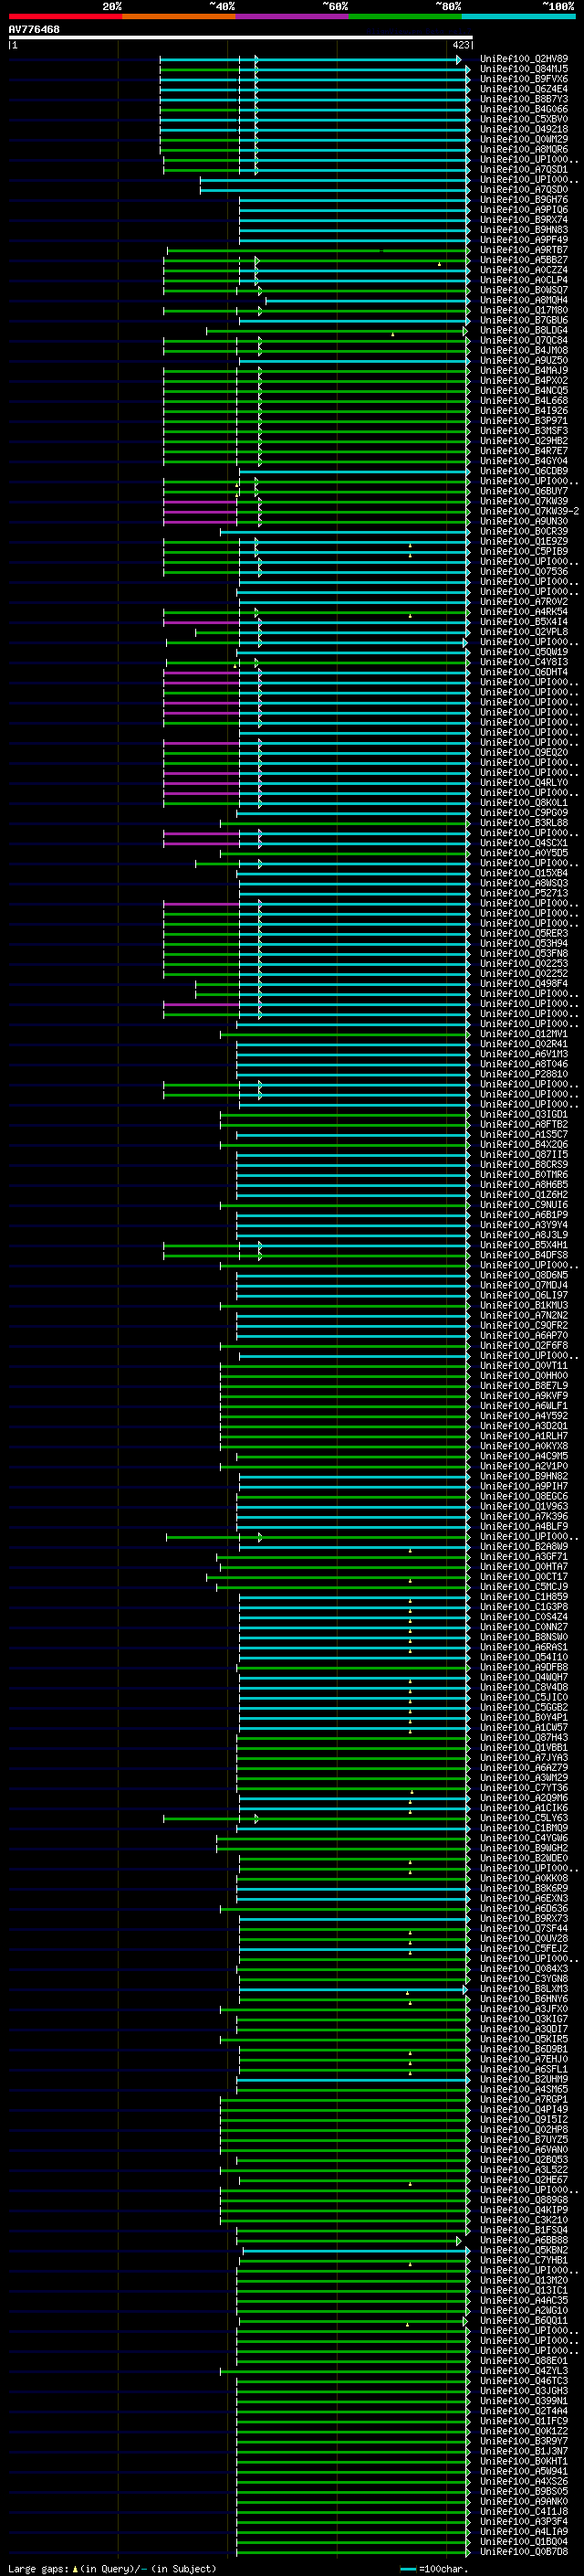
Task: Select hit label UniRef100_A8MQR6
Action: pos(524,149)
